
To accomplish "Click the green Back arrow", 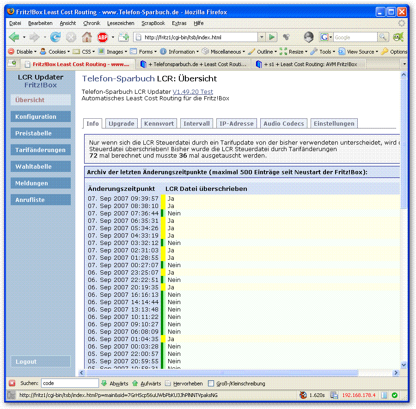I will 14,37.
